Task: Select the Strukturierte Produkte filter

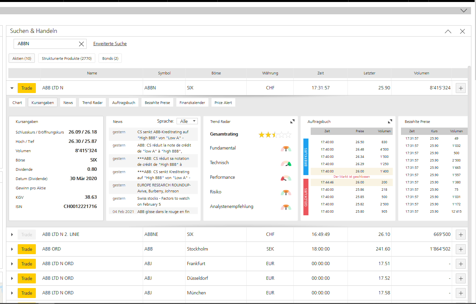Action: click(x=67, y=58)
